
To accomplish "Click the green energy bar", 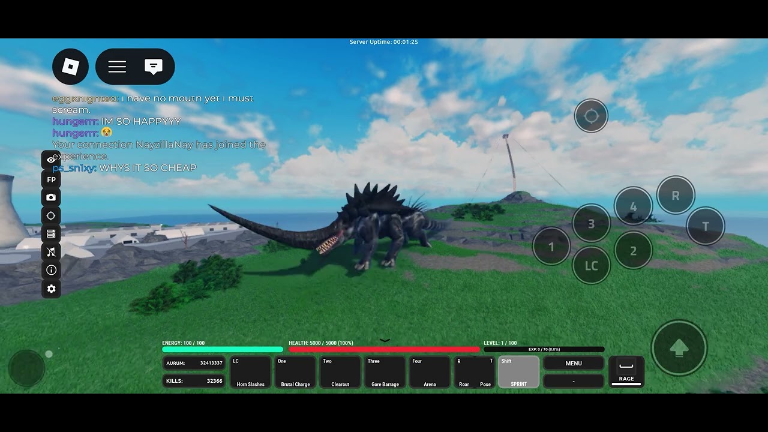I will pyautogui.click(x=223, y=349).
